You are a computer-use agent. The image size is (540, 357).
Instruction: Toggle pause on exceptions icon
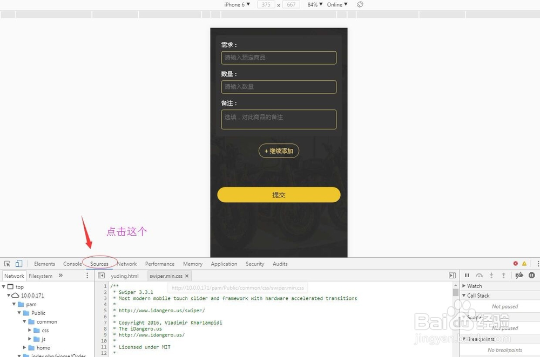coord(532,275)
